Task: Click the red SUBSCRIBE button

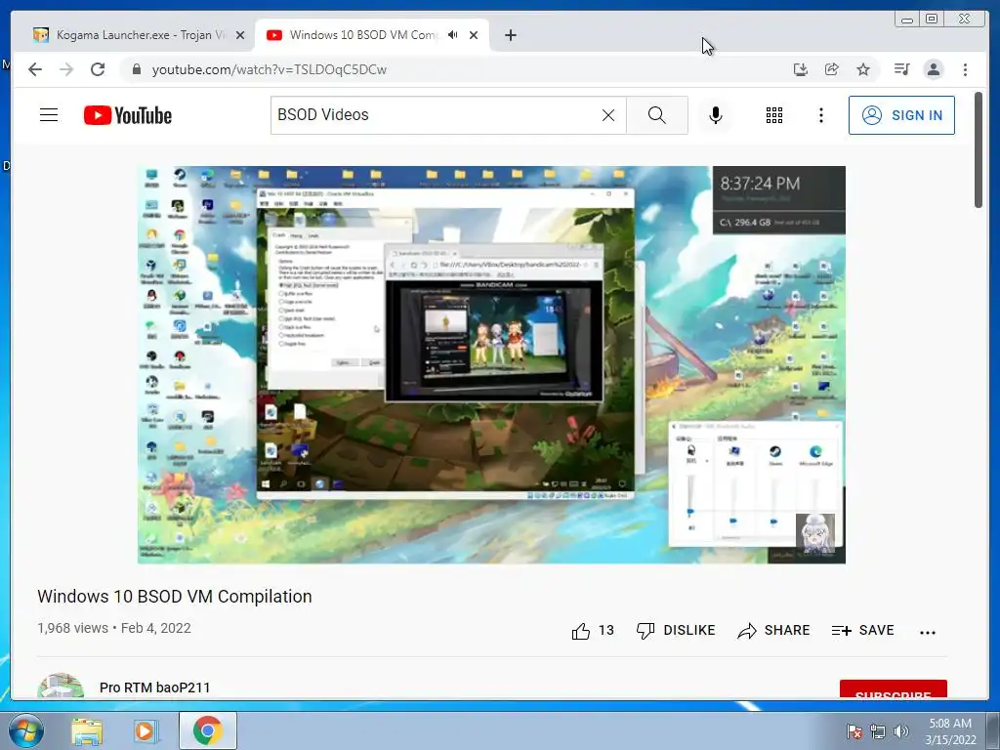Action: 893,690
